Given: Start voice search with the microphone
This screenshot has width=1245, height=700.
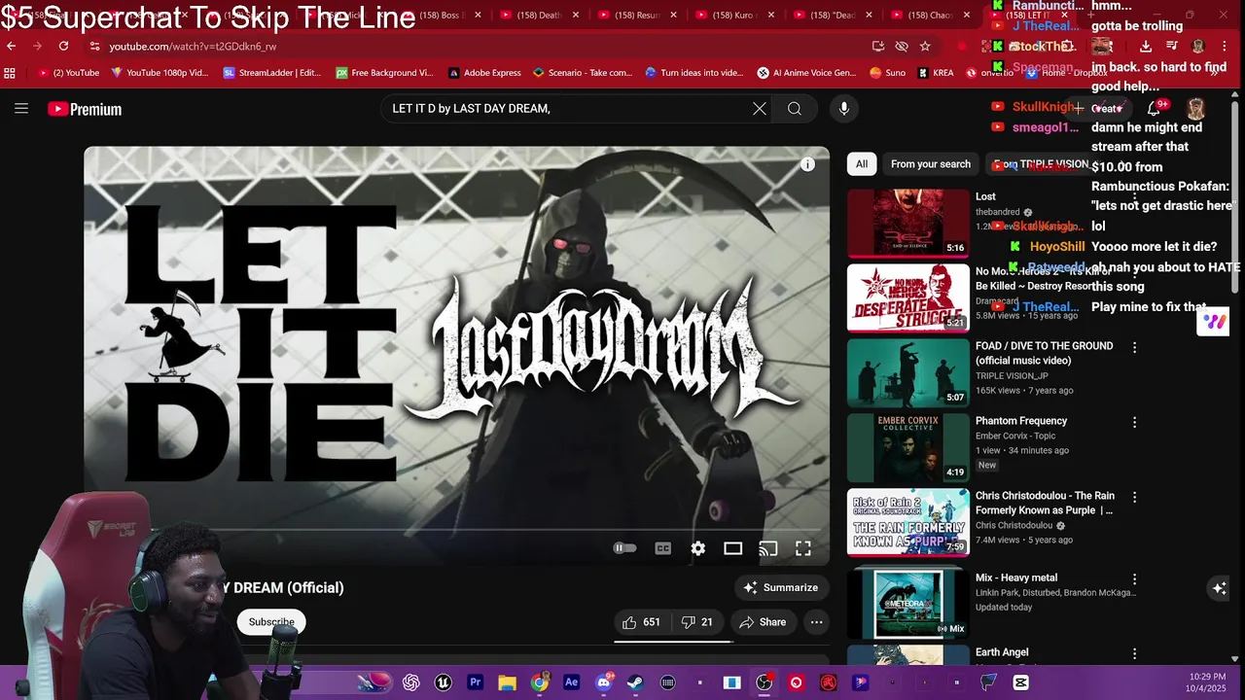Looking at the screenshot, I should (844, 109).
